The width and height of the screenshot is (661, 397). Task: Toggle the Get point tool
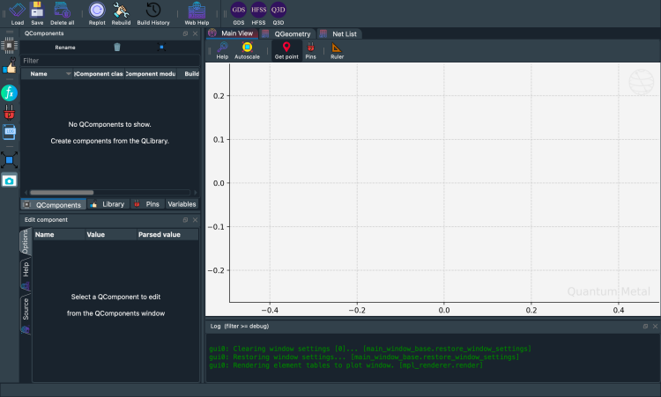click(286, 50)
